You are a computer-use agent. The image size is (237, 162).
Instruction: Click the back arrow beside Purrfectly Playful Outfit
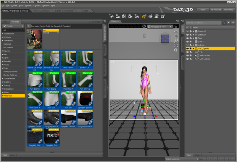[x=28, y=26]
